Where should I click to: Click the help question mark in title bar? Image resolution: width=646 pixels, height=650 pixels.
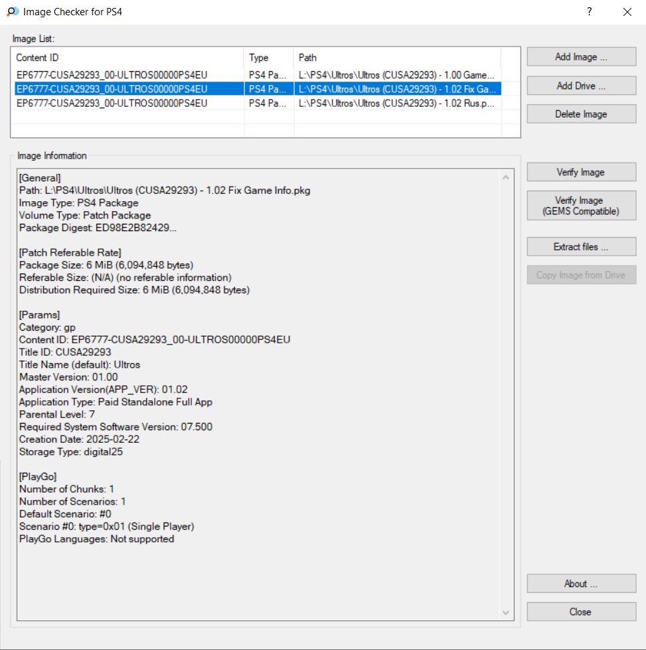[589, 11]
